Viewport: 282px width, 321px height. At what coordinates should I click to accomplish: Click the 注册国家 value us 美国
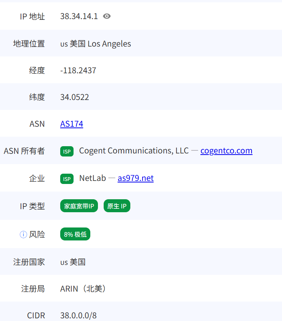point(73,262)
